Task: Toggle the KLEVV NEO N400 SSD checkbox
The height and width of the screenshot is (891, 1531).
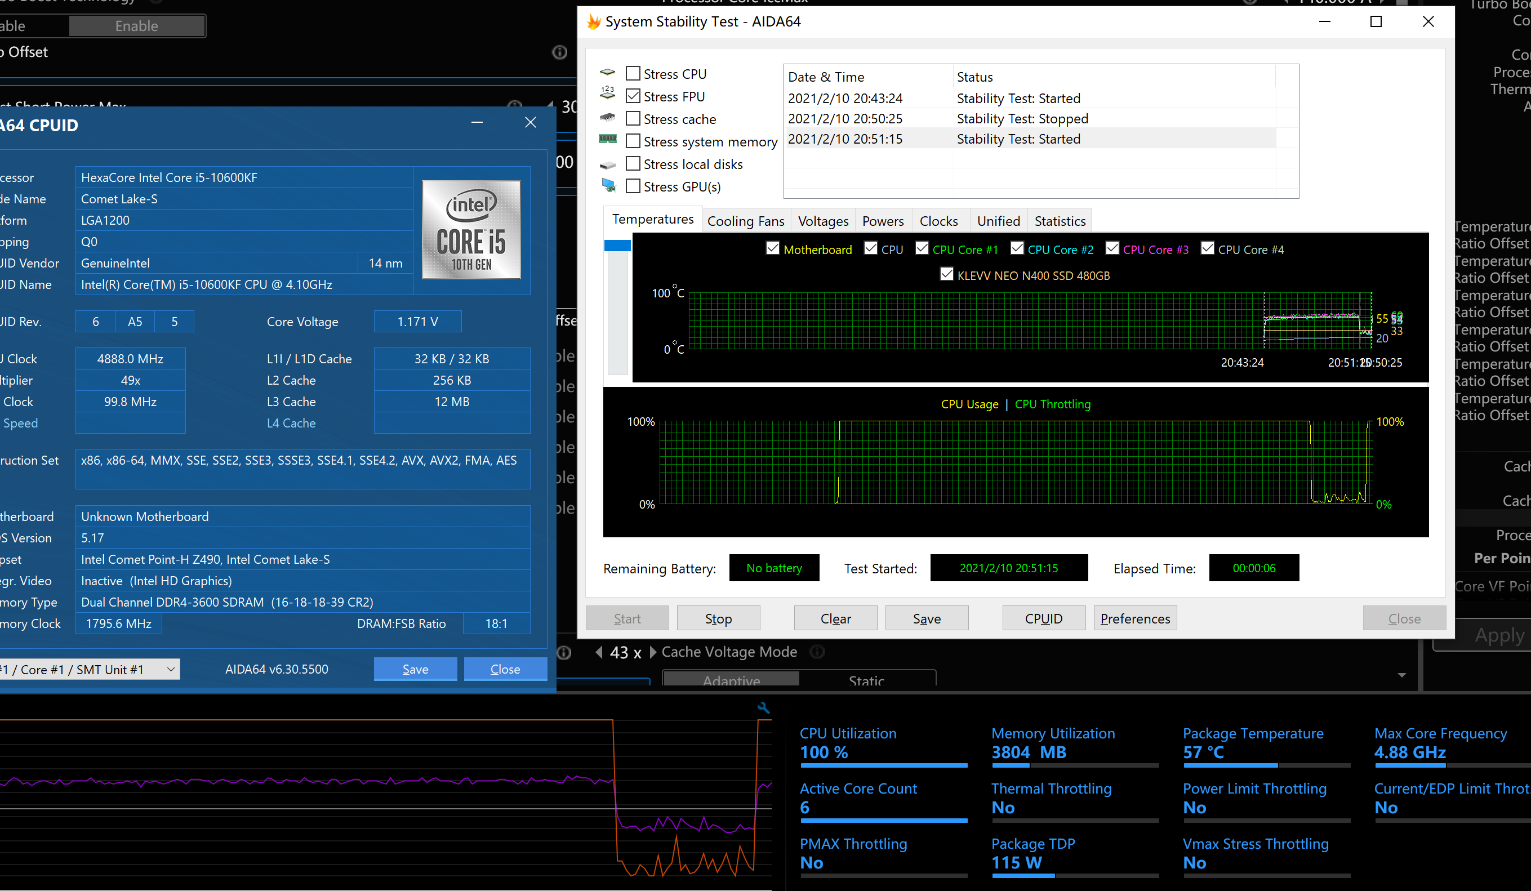Action: coord(946,274)
